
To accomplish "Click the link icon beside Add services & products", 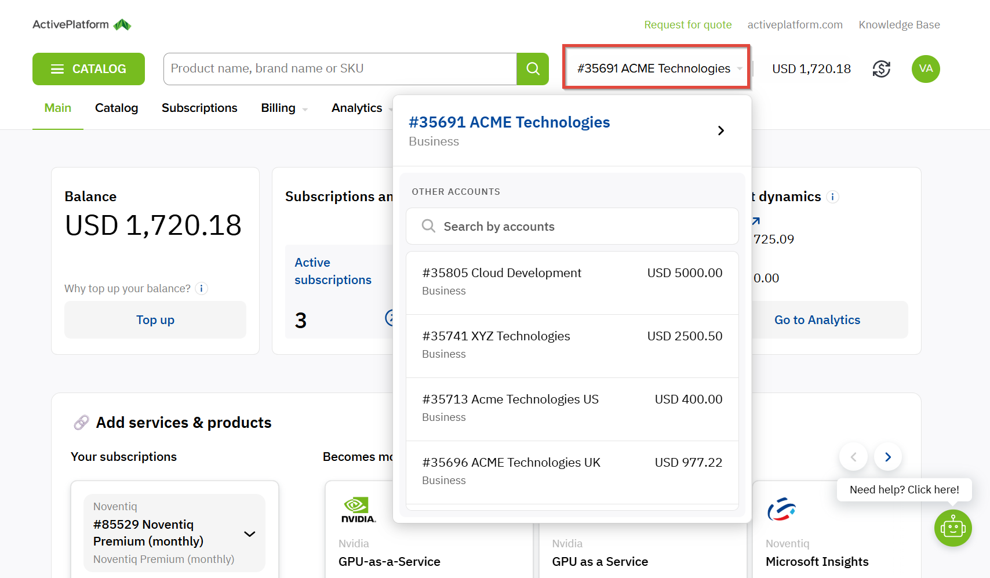I will coord(82,423).
